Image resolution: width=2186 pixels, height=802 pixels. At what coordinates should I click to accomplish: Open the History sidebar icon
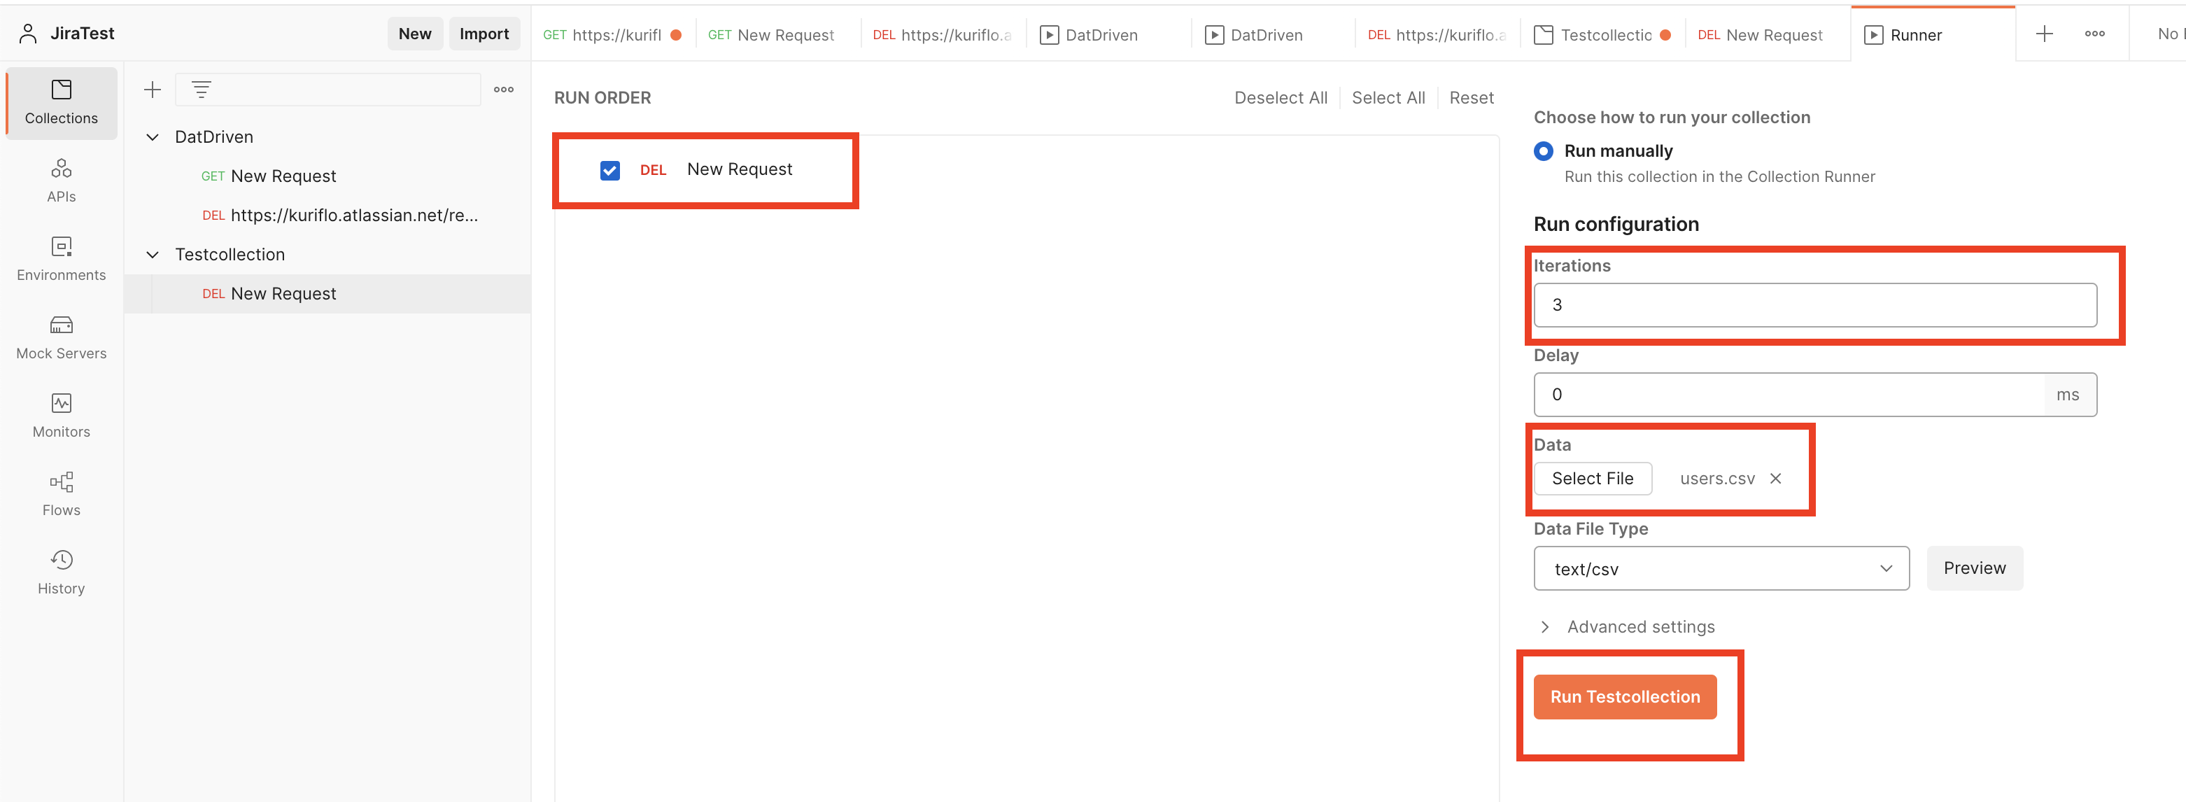point(61,572)
